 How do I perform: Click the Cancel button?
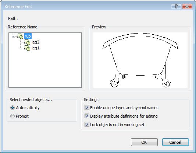pos(175,142)
